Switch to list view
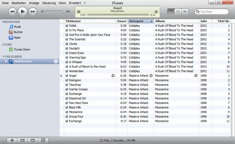Screen dimensions: 235x144 coord(171,11)
